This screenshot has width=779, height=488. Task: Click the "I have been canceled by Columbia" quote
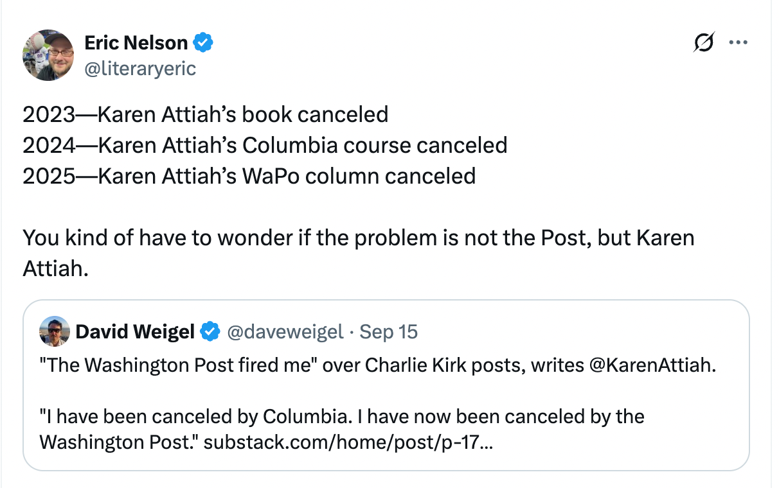(195, 416)
